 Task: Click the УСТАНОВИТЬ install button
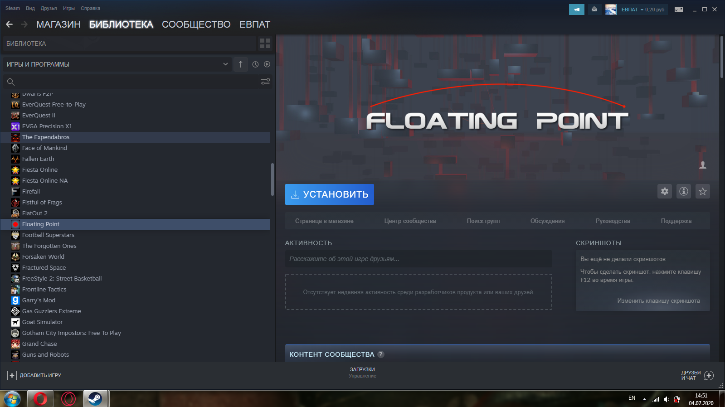coord(330,194)
